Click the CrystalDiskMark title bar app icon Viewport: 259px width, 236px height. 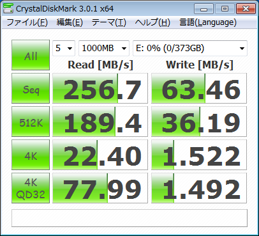[8, 8]
